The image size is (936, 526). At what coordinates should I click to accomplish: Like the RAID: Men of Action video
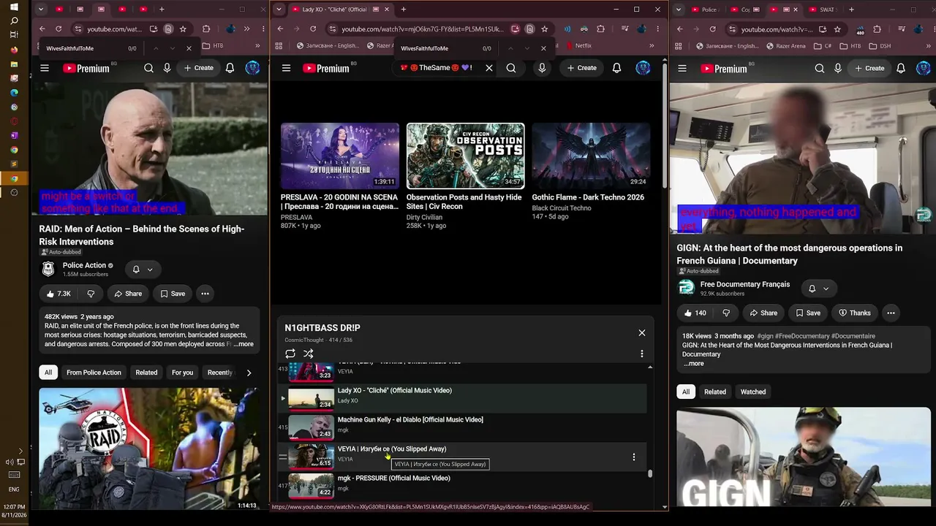(x=58, y=294)
